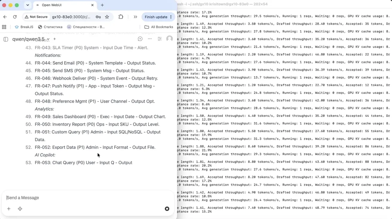
Task: Open the qwen/qwen3.5 model selector dropdown
Action: pos(31,39)
